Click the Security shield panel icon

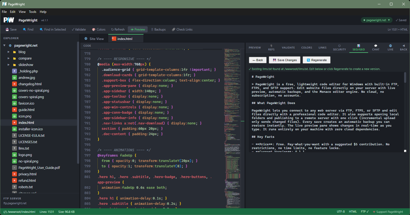point(339,47)
